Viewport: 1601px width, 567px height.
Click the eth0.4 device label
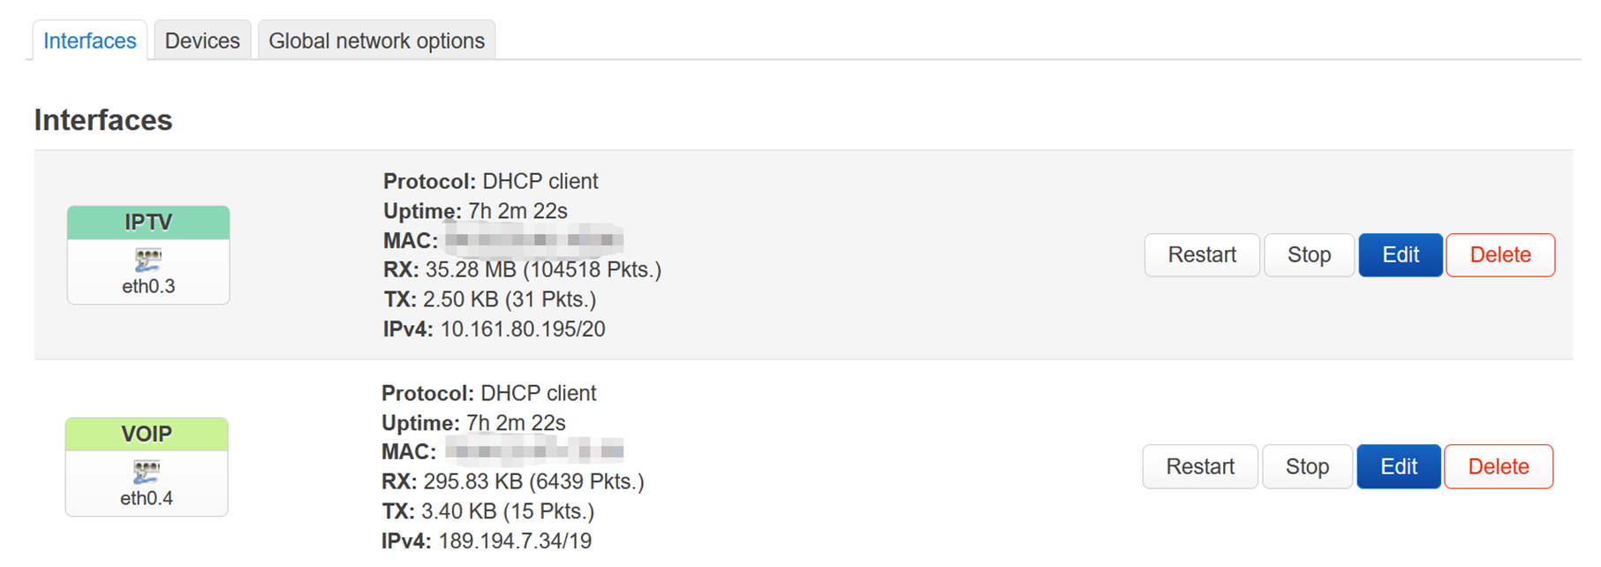147,498
